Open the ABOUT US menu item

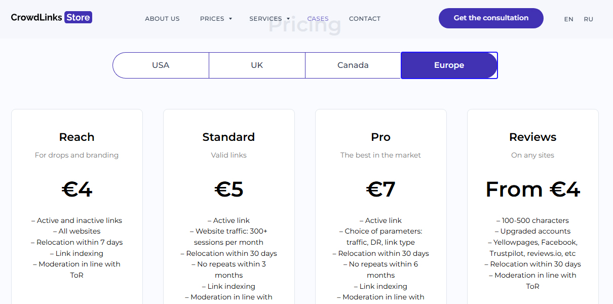162,18
